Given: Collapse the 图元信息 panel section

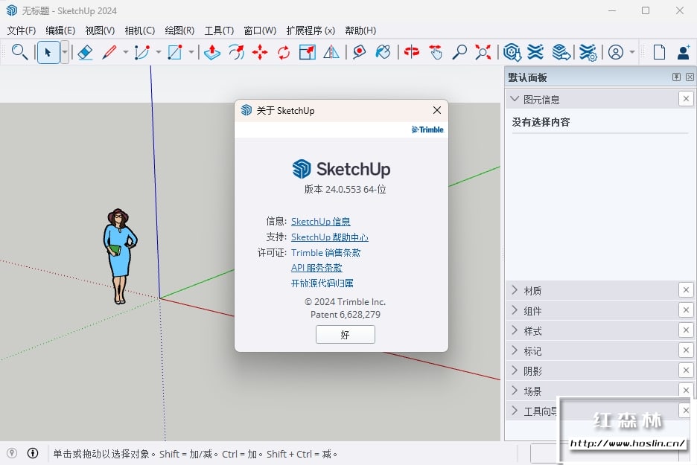Looking at the screenshot, I should [x=515, y=99].
